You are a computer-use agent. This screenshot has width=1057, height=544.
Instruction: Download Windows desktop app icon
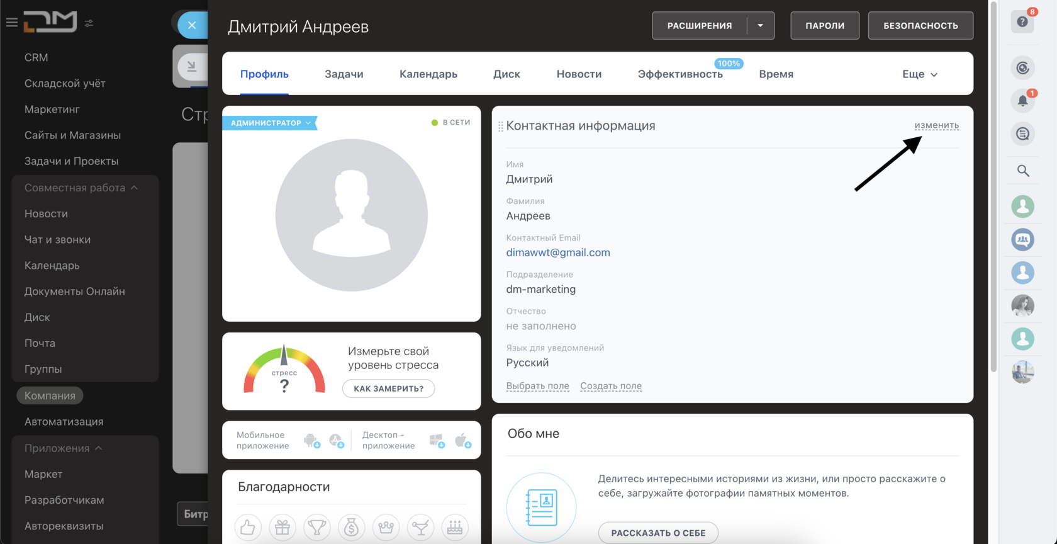437,440
